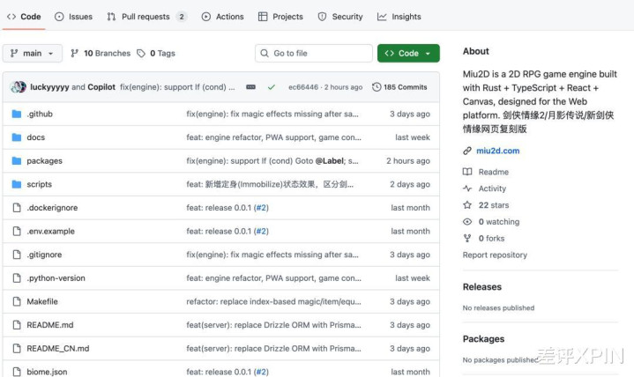This screenshot has height=377, width=634.
Task: Click the green commit status checkmark
Action: [x=272, y=87]
